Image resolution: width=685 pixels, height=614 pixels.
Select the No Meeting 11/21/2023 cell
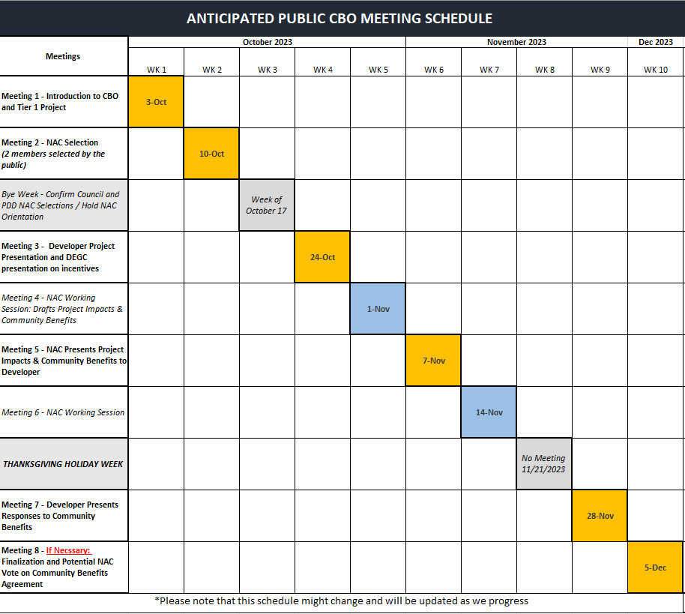pyautogui.click(x=544, y=464)
